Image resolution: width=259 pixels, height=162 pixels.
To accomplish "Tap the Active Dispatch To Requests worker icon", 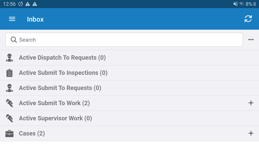I will [x=10, y=58].
